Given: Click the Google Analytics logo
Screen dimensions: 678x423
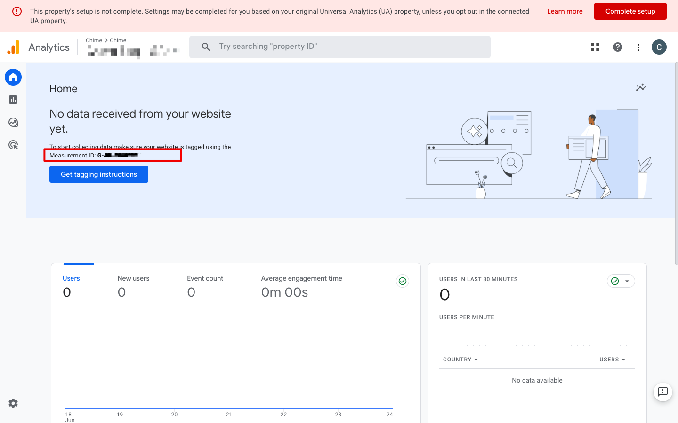Looking at the screenshot, I should tap(14, 47).
